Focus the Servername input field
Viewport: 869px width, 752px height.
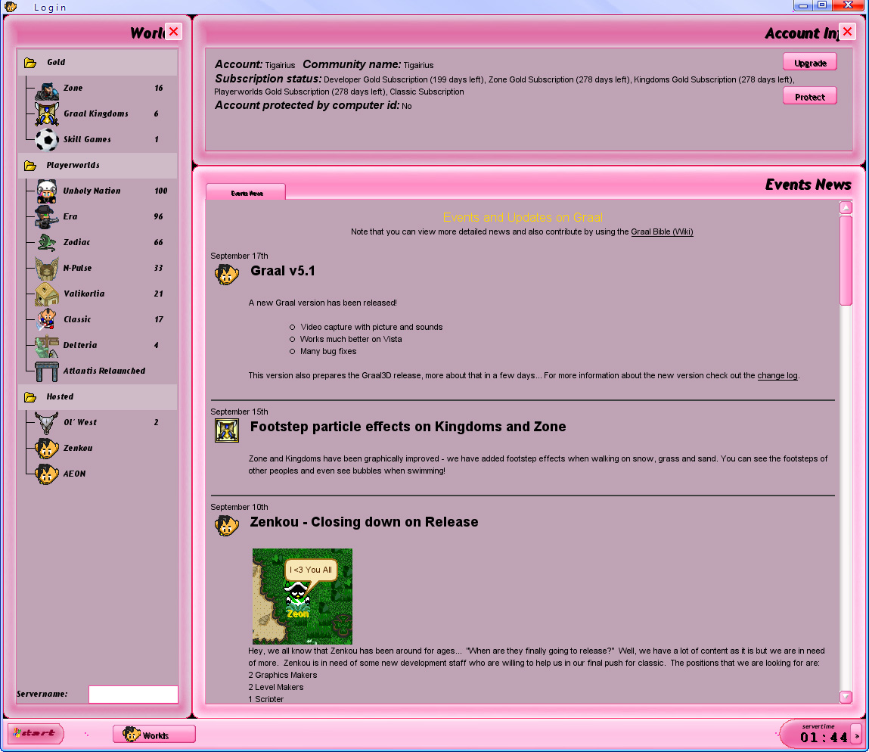[133, 695]
